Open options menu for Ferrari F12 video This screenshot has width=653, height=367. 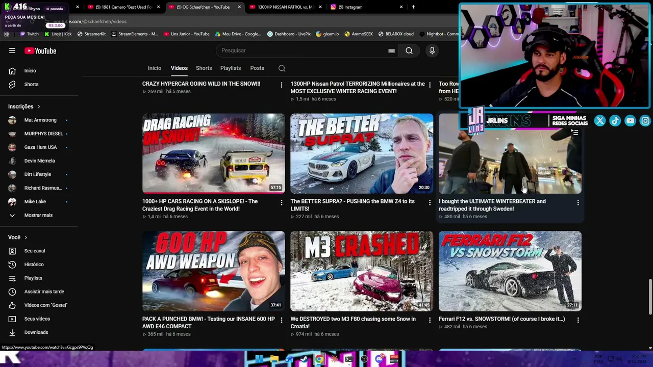coord(578,321)
